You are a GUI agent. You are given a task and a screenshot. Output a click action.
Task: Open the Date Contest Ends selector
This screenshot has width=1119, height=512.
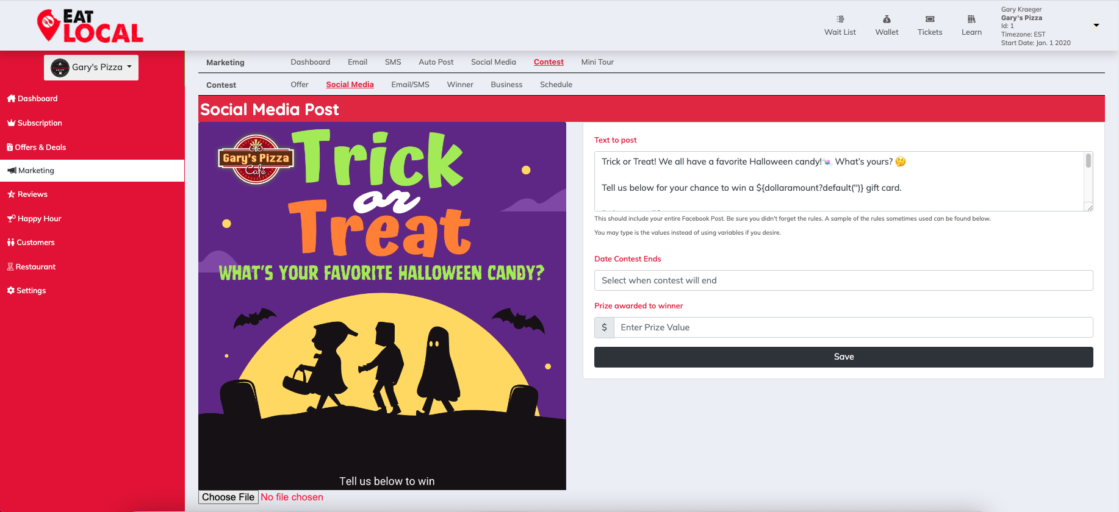click(843, 280)
